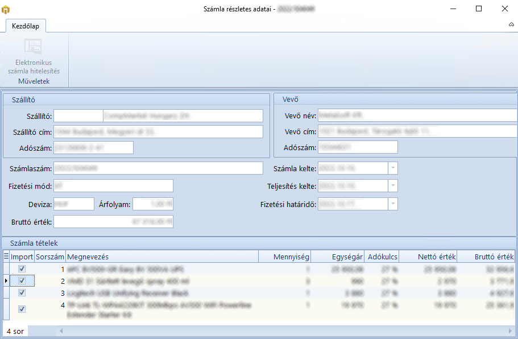Viewport: 518px width, 339px height.
Task: Uncheck the Import checkbox on row 1
Action: tap(22, 268)
